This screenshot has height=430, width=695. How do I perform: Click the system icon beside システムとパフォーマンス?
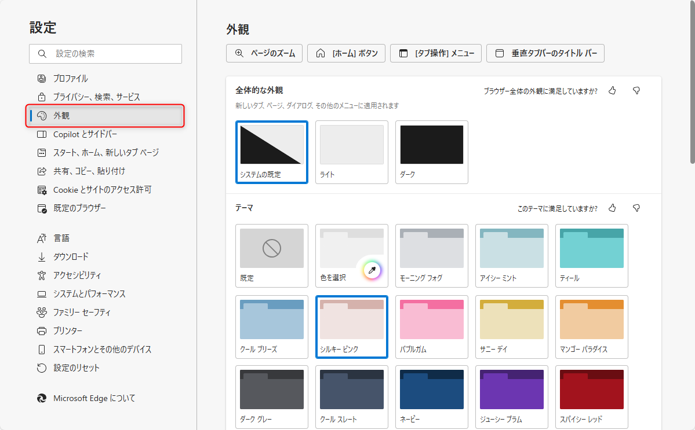42,294
